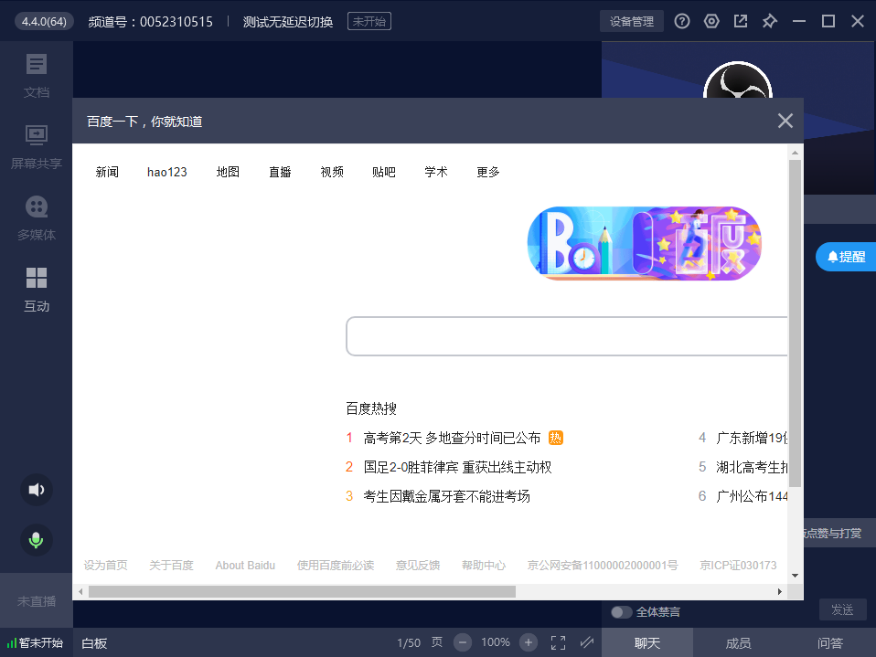Switch to the 聊天 chat tab

coord(647,642)
